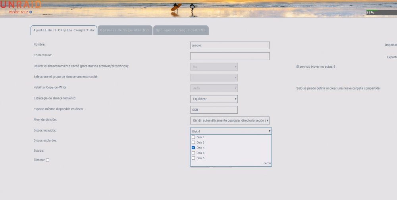The height and width of the screenshot is (200, 397).
Task: Check the Disk 5 checkbox
Action: 193,153
